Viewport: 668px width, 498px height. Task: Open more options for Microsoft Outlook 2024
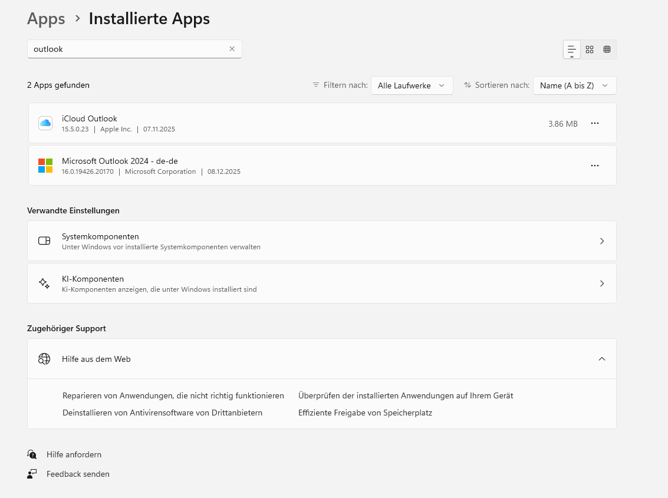594,165
